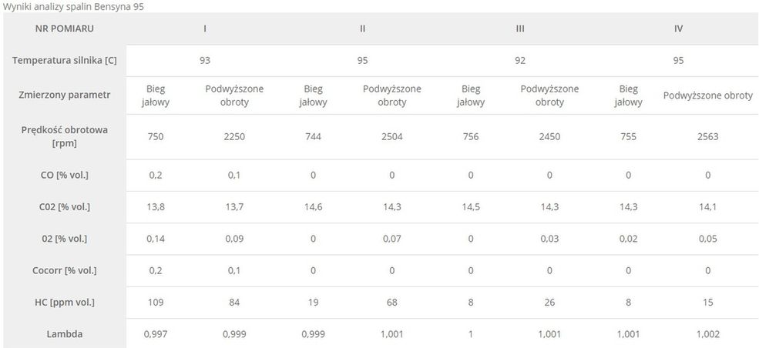Select the rpm value '756'
This screenshot has height=348, width=759.
click(471, 137)
